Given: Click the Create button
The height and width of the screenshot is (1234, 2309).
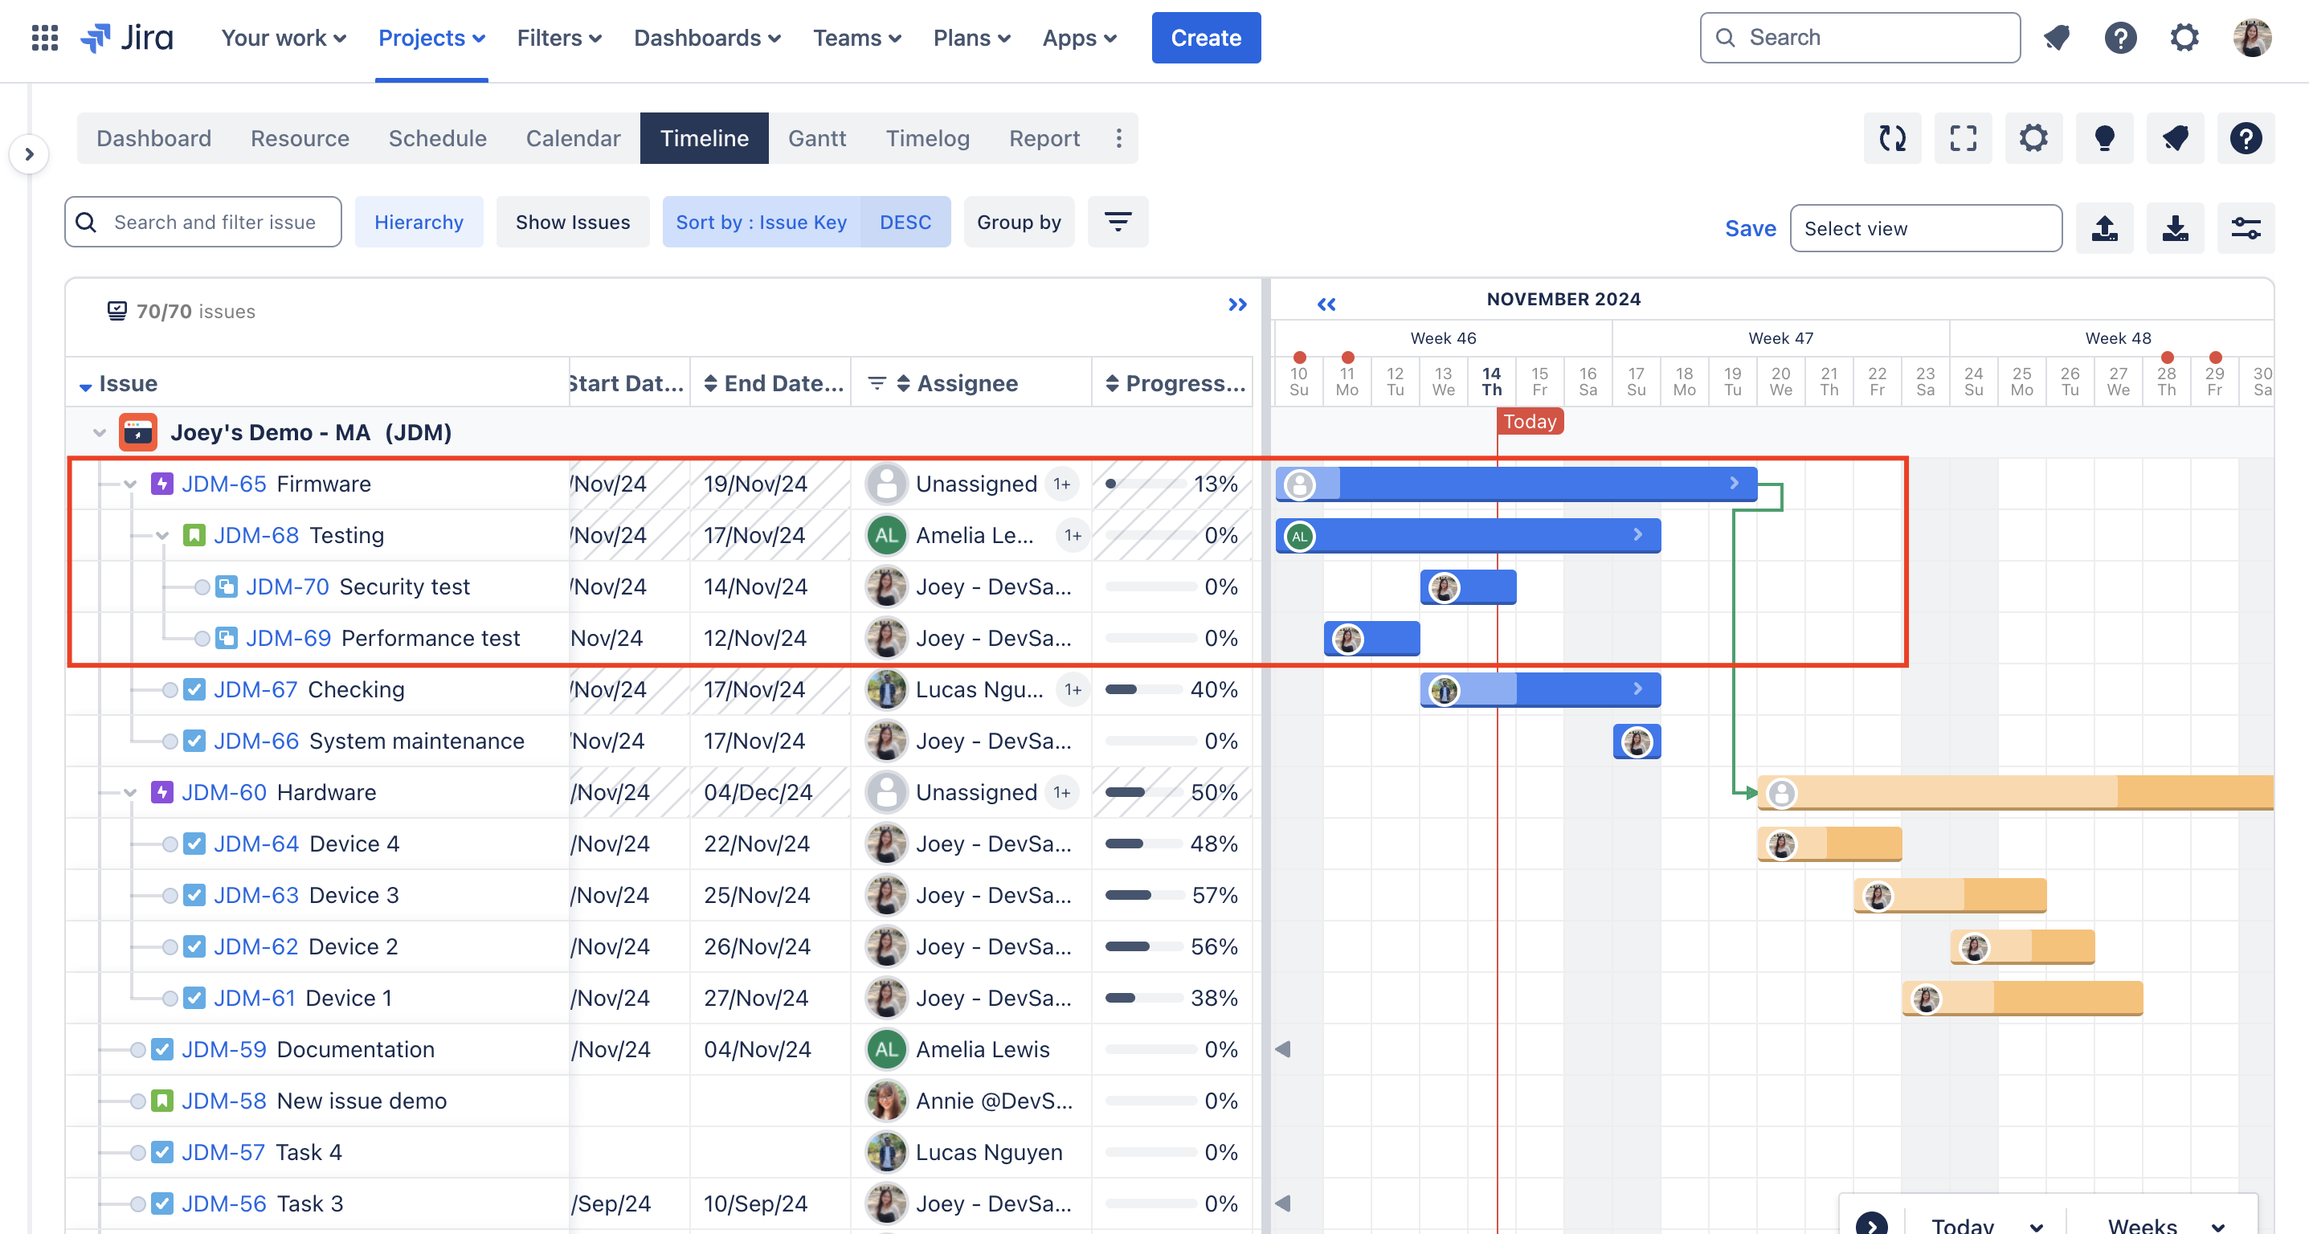Looking at the screenshot, I should [1206, 38].
